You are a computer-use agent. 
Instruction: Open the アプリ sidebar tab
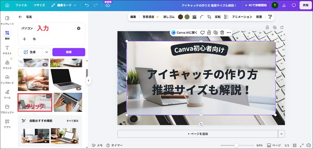pyautogui.click(x=7, y=124)
